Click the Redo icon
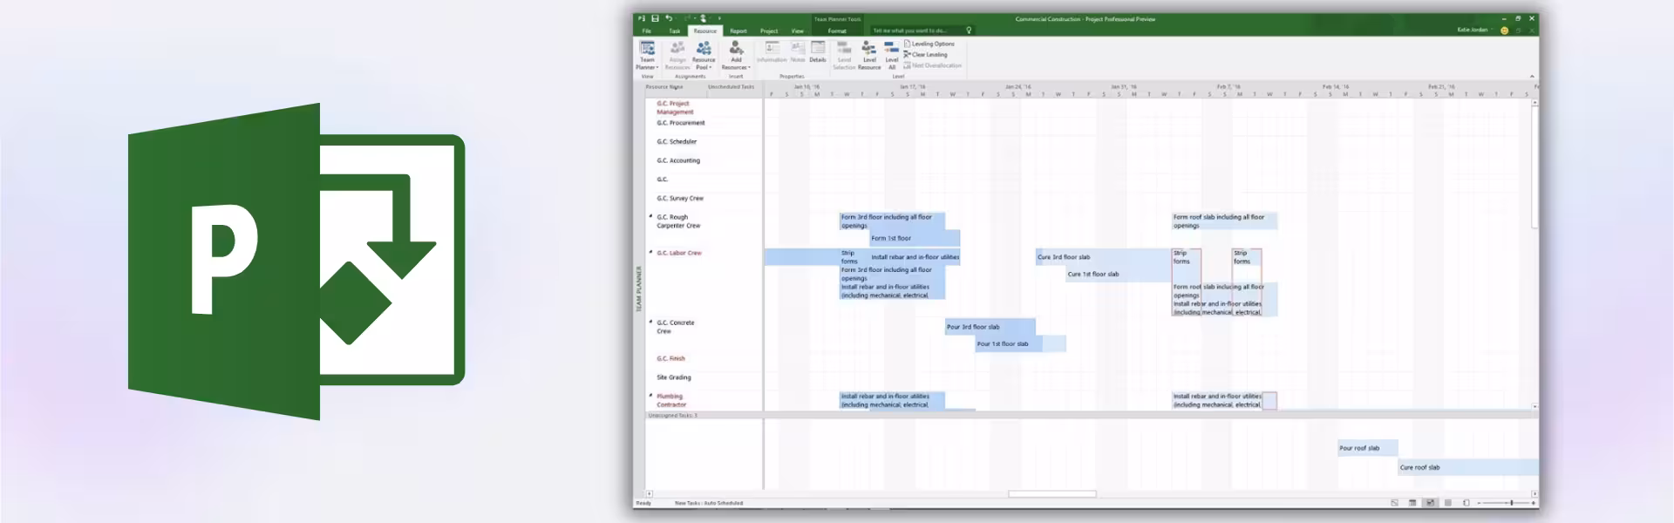 [x=687, y=18]
